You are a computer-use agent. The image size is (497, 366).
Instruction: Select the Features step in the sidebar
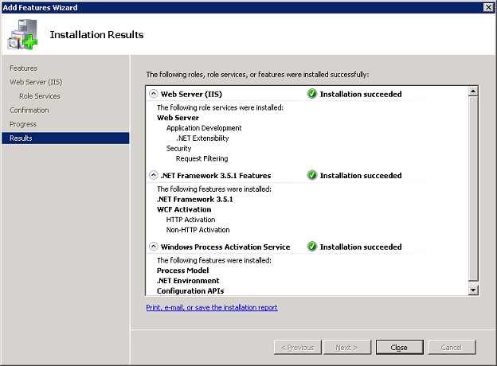point(23,68)
